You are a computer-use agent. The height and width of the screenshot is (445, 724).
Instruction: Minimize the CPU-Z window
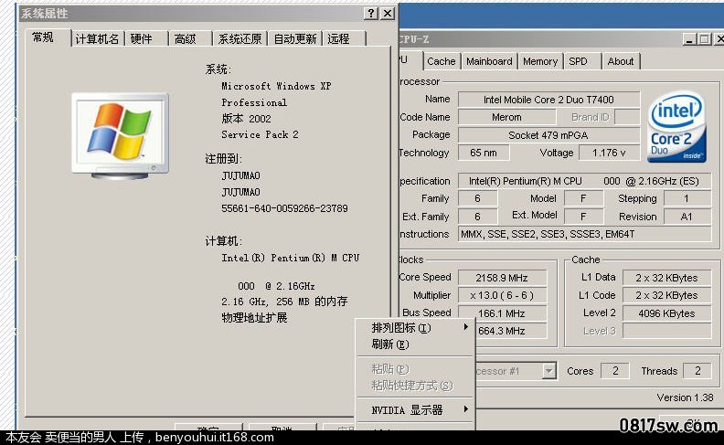tap(689, 39)
